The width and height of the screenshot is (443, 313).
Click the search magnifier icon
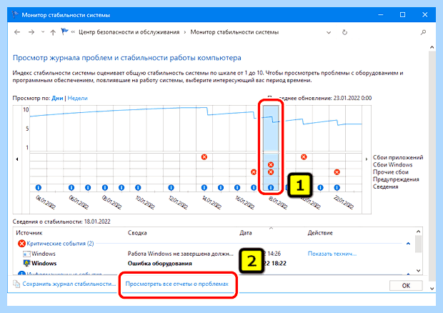pos(423,32)
